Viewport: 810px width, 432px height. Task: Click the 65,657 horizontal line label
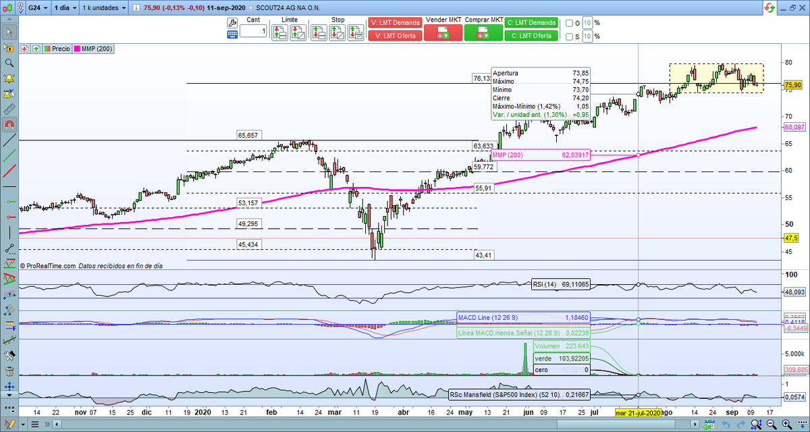point(248,136)
